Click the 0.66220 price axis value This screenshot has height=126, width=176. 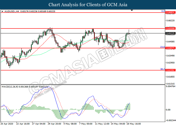(x=170, y=20)
